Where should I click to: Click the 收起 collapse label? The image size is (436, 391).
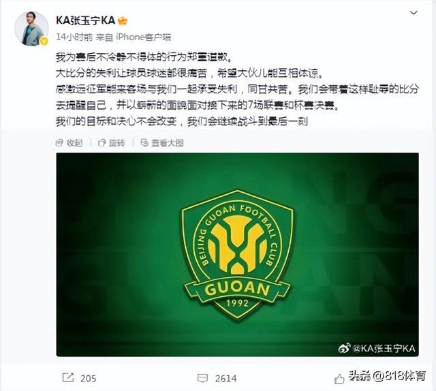point(74,143)
